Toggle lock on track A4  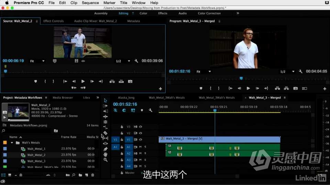(122, 166)
